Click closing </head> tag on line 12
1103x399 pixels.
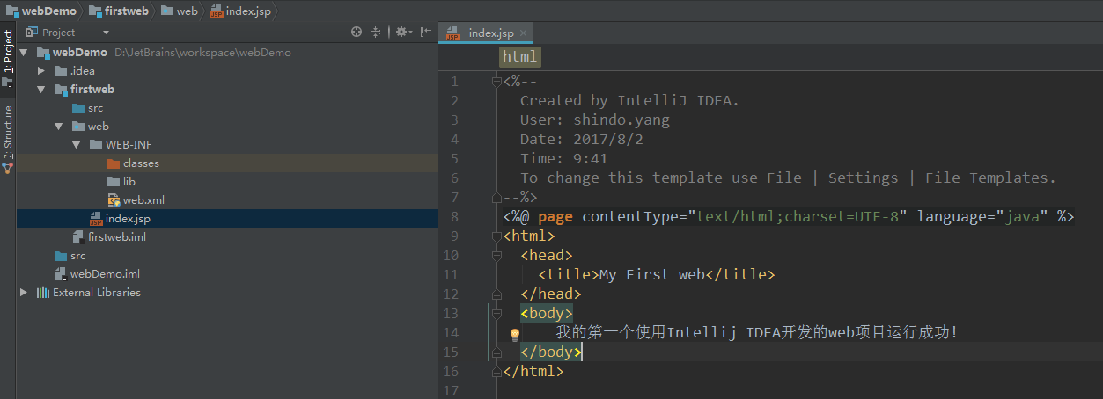click(551, 294)
